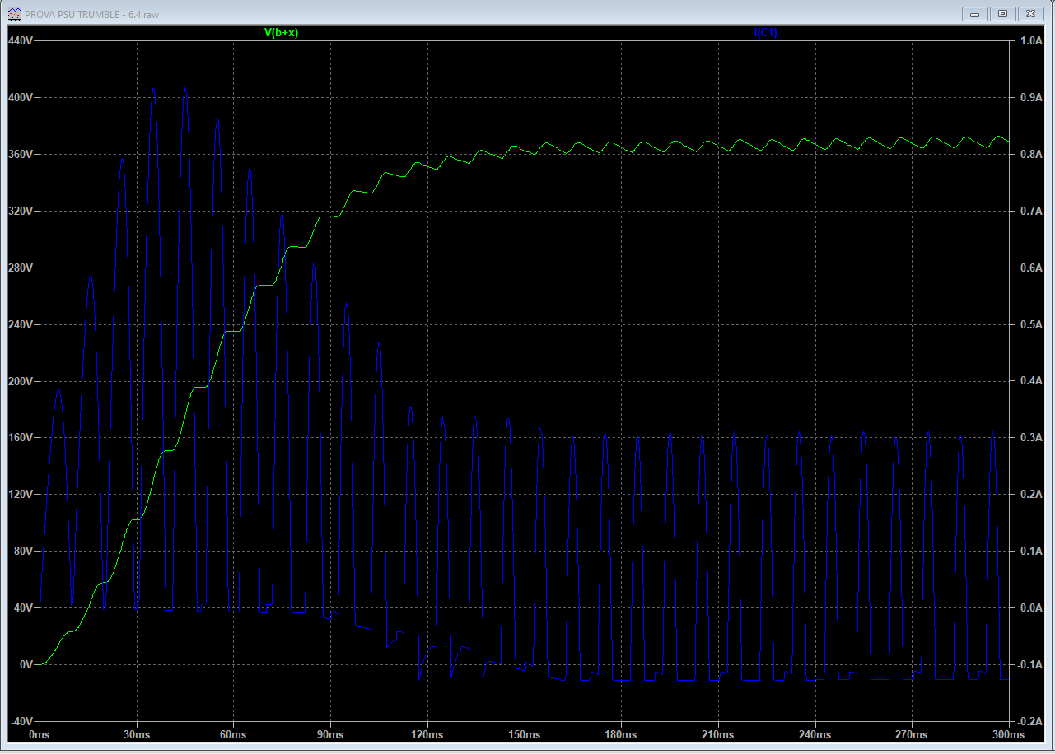Click the 150ms tick on time axis
The width and height of the screenshot is (1055, 754).
[x=524, y=733]
